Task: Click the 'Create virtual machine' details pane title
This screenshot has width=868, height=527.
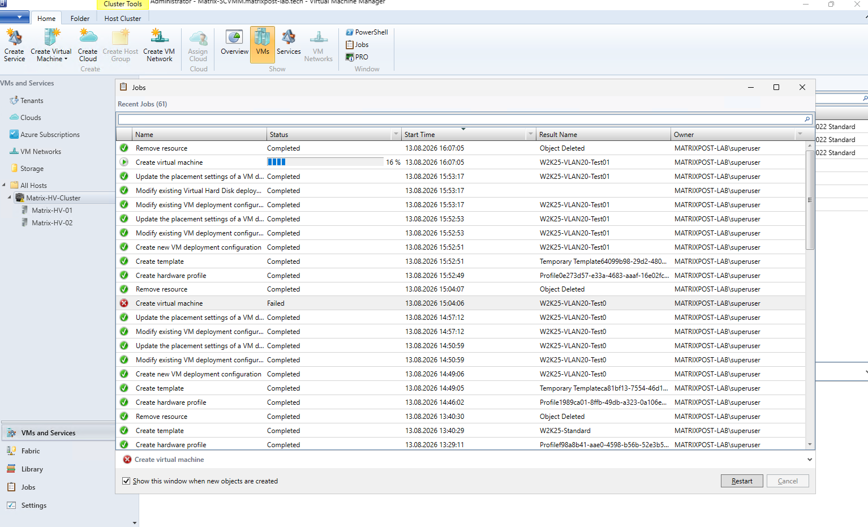Action: [169, 460]
